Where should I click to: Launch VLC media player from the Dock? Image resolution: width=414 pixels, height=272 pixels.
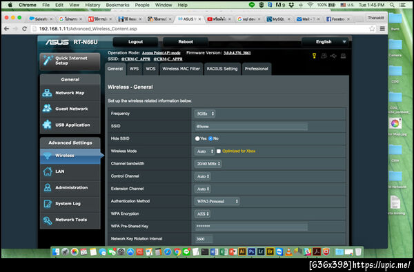click(x=289, y=252)
